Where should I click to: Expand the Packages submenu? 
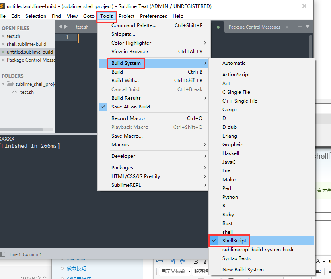(x=154, y=168)
